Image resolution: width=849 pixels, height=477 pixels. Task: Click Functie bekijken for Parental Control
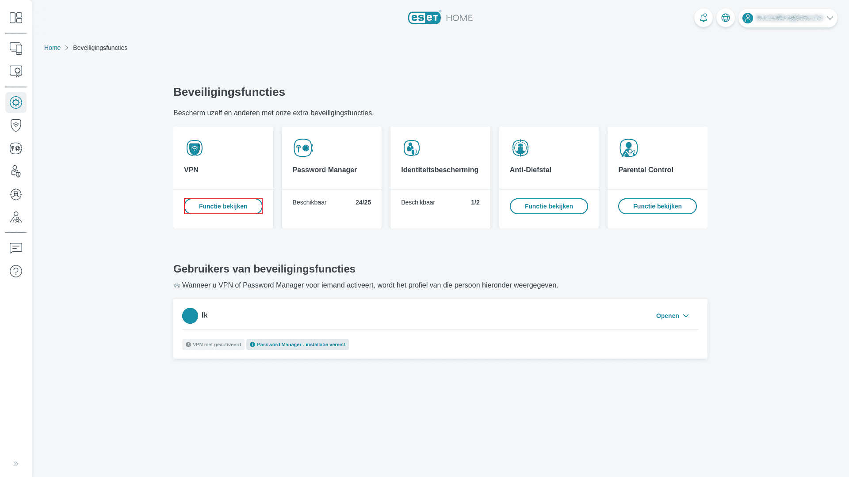pyautogui.click(x=658, y=206)
